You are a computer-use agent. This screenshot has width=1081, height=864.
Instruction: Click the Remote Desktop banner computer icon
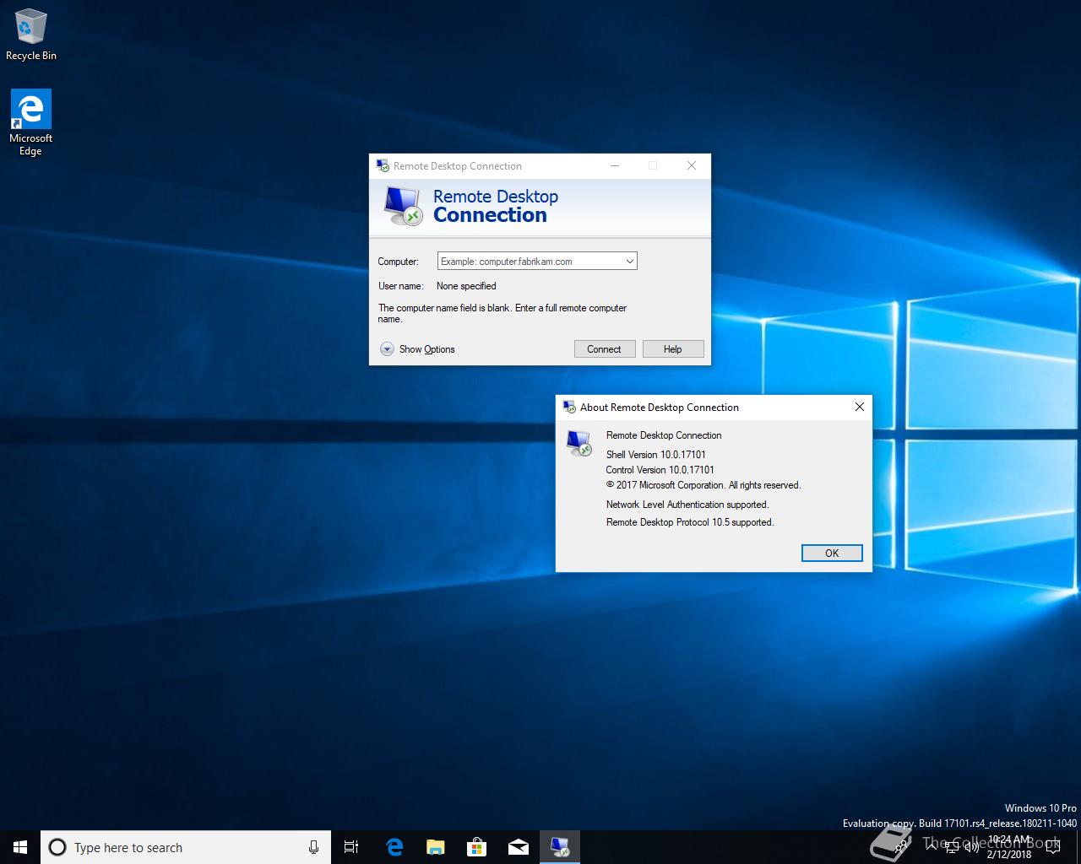tap(403, 207)
